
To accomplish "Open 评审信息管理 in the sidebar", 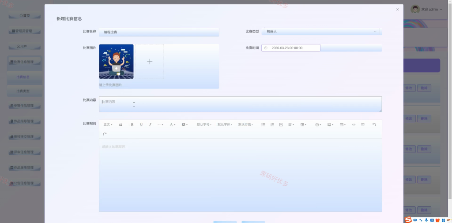I will [25, 152].
